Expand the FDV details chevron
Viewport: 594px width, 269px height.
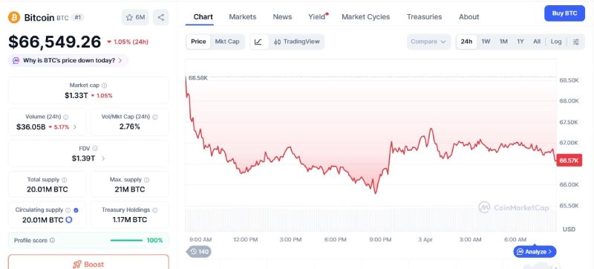[x=103, y=158]
